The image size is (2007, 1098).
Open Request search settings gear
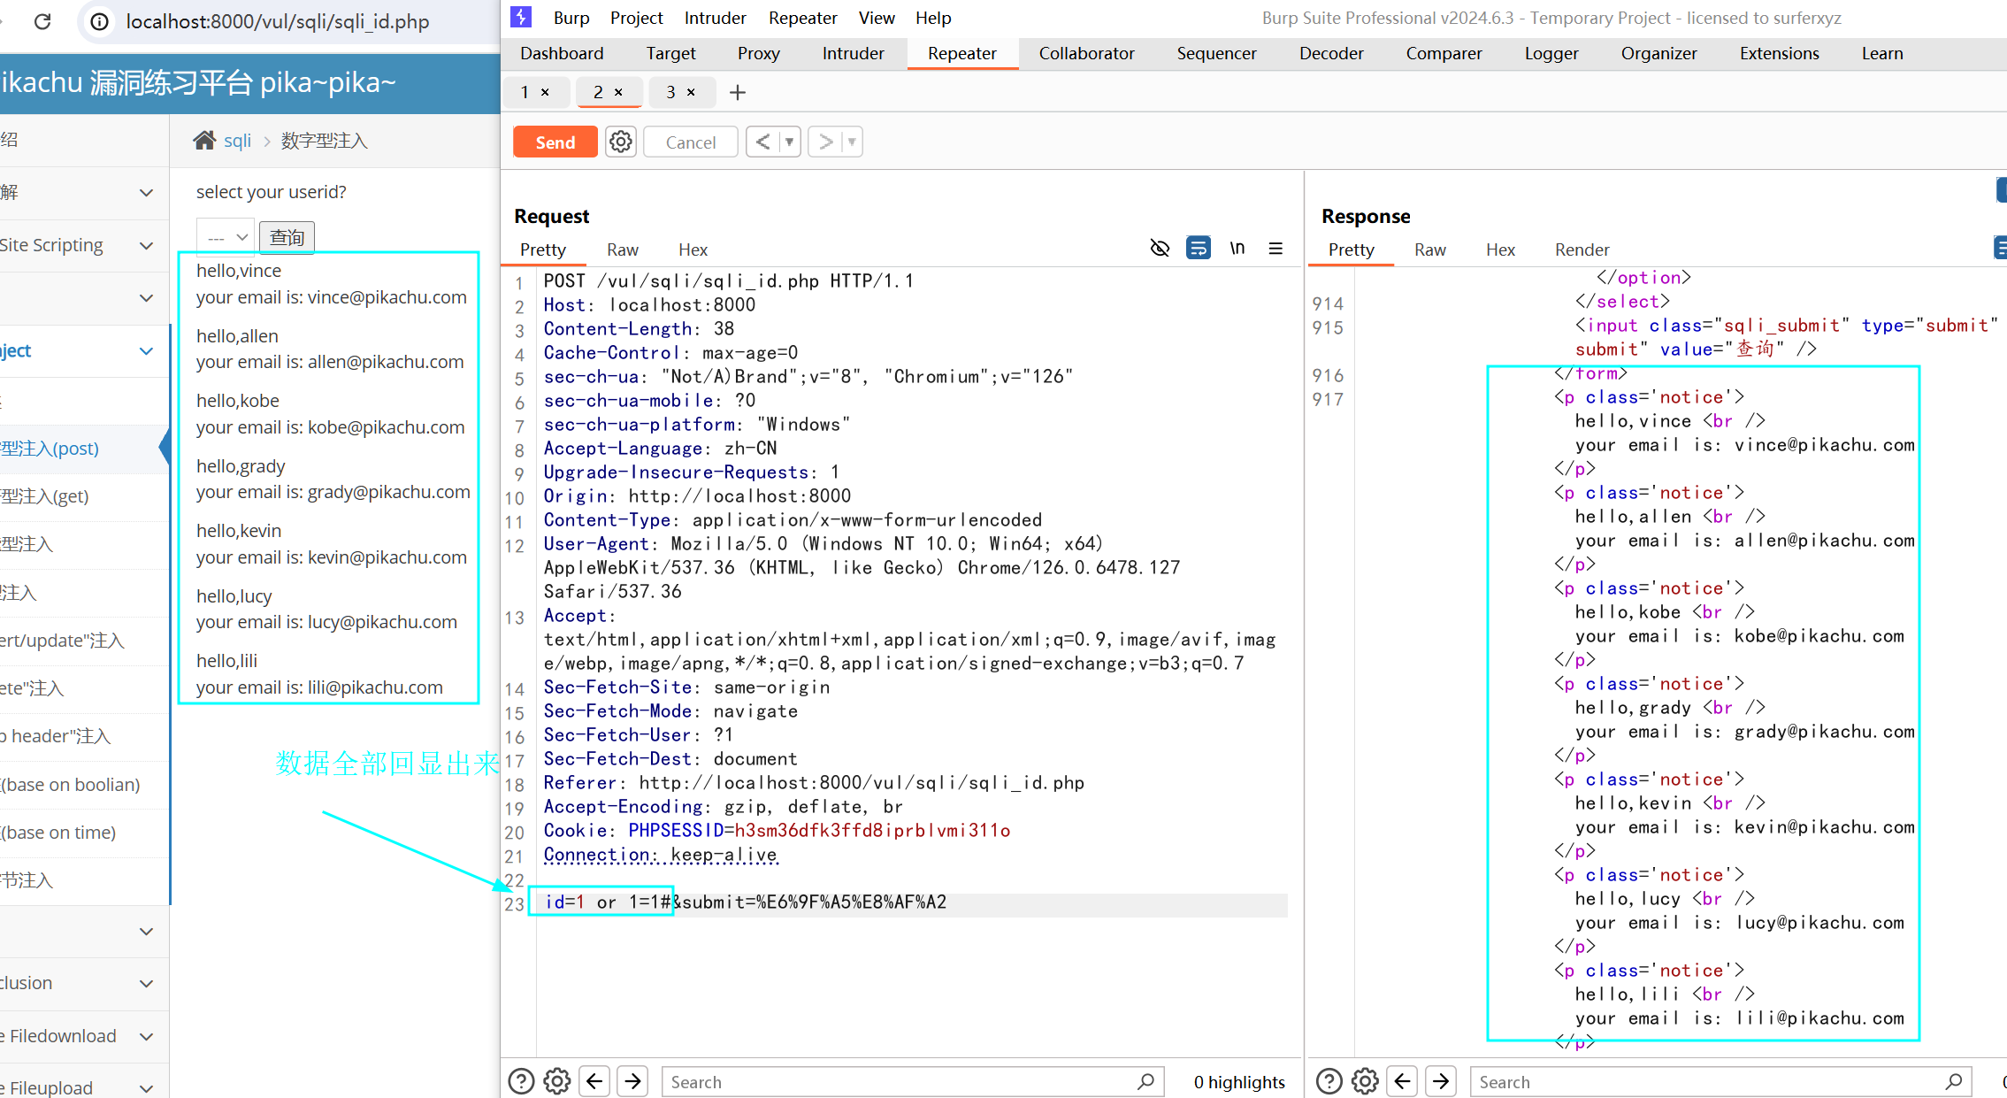tap(557, 1081)
